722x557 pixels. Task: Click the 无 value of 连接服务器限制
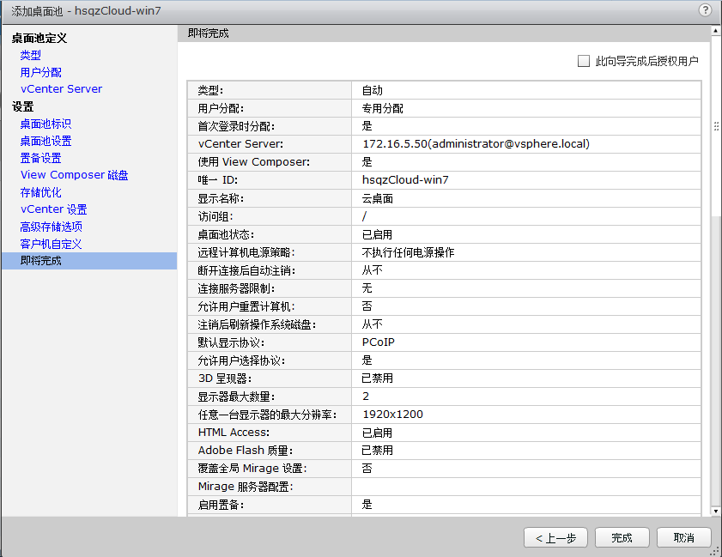pos(367,288)
